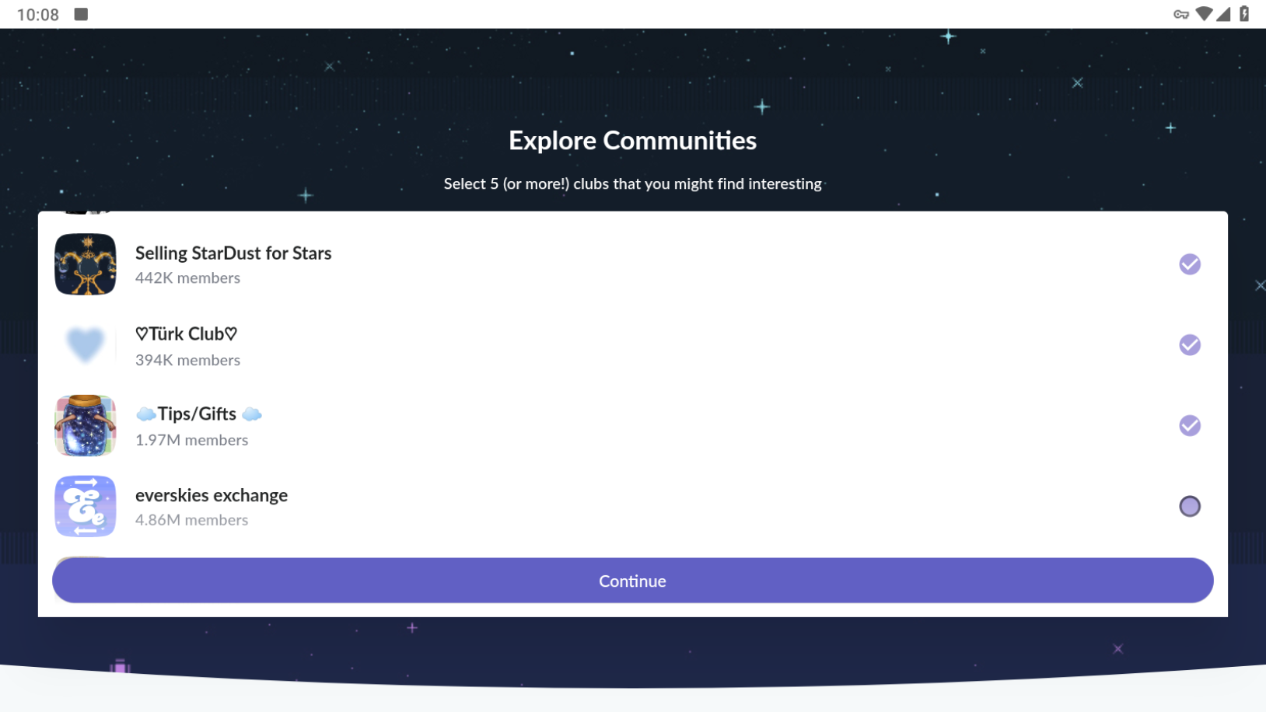This screenshot has height=712, width=1266.
Task: Click the "♡Türk Club♡" title text
Action: (187, 334)
